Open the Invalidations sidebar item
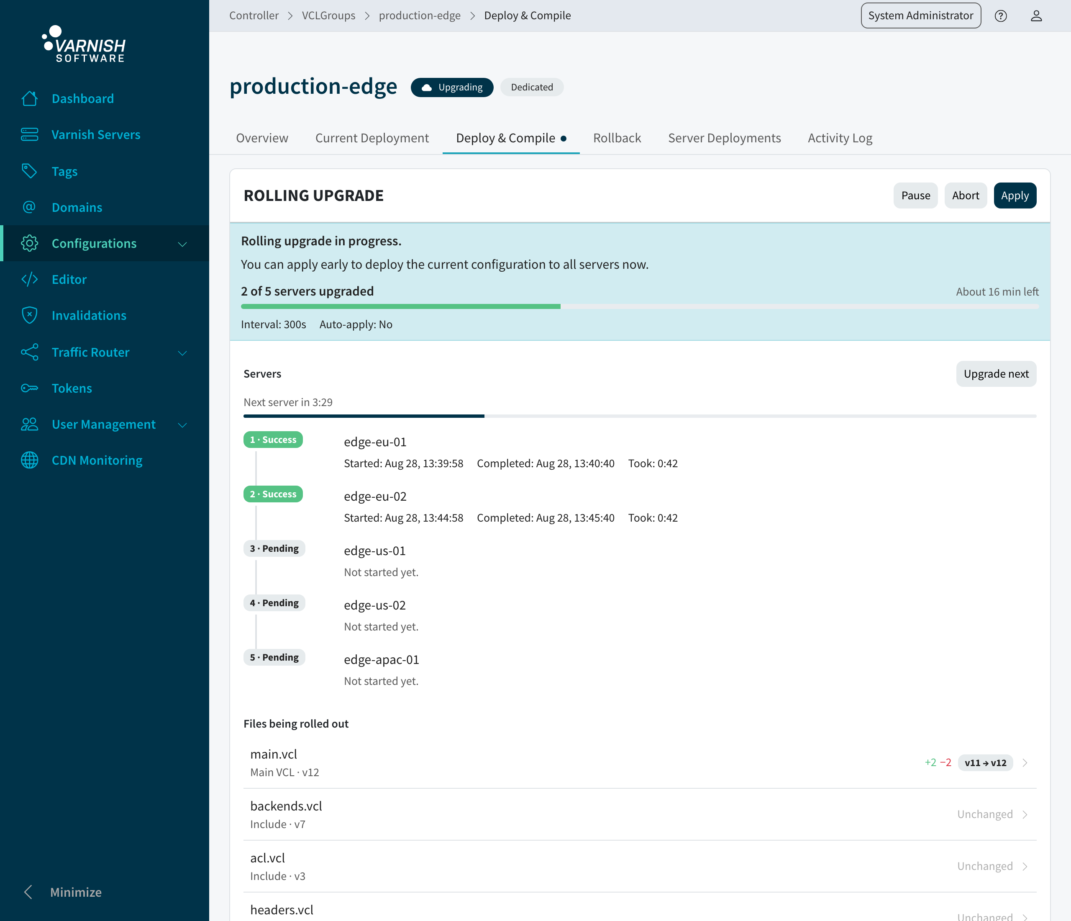This screenshot has height=921, width=1071. click(x=105, y=316)
